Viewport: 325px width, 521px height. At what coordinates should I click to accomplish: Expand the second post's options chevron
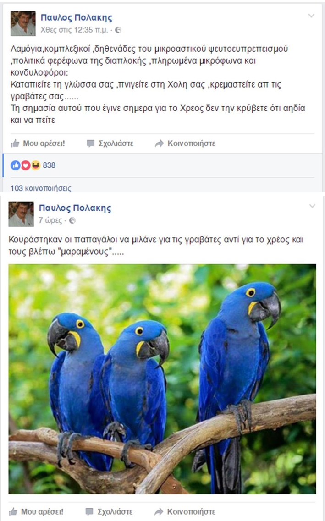tap(312, 206)
